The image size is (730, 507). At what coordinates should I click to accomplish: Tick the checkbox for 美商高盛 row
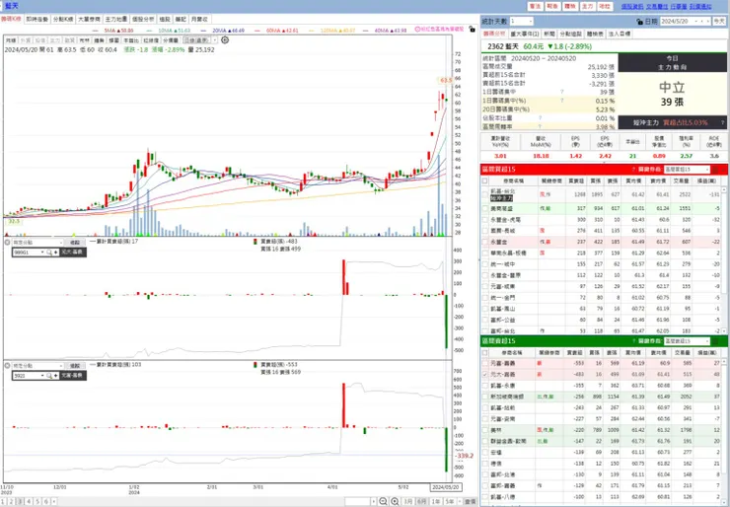(x=485, y=208)
